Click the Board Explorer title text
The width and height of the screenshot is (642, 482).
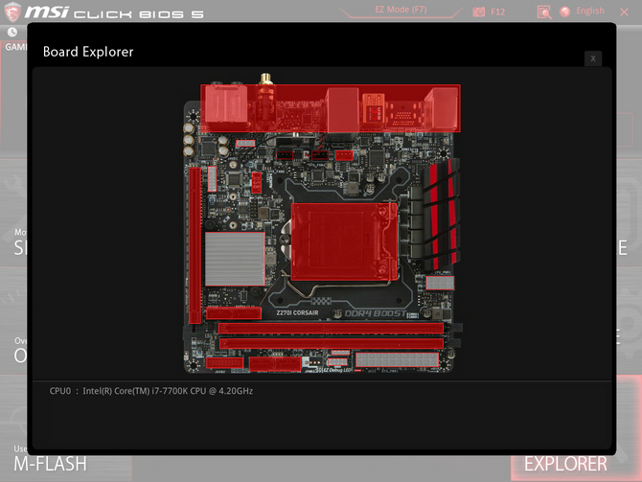[x=88, y=52]
